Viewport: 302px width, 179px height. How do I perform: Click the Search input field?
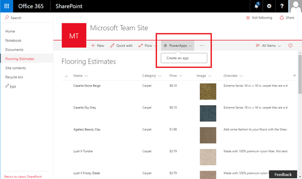(x=27, y=18)
